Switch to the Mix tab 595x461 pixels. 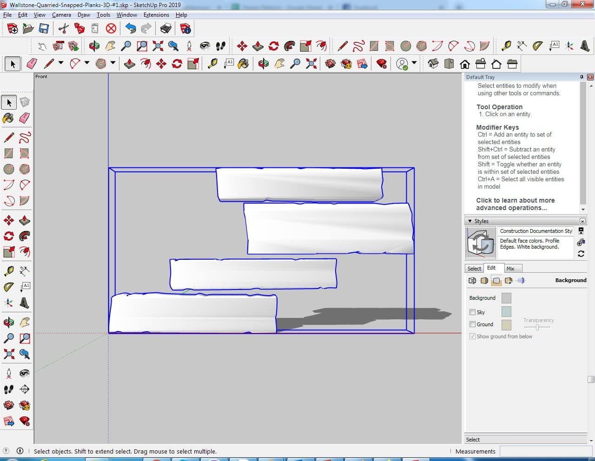tap(510, 269)
